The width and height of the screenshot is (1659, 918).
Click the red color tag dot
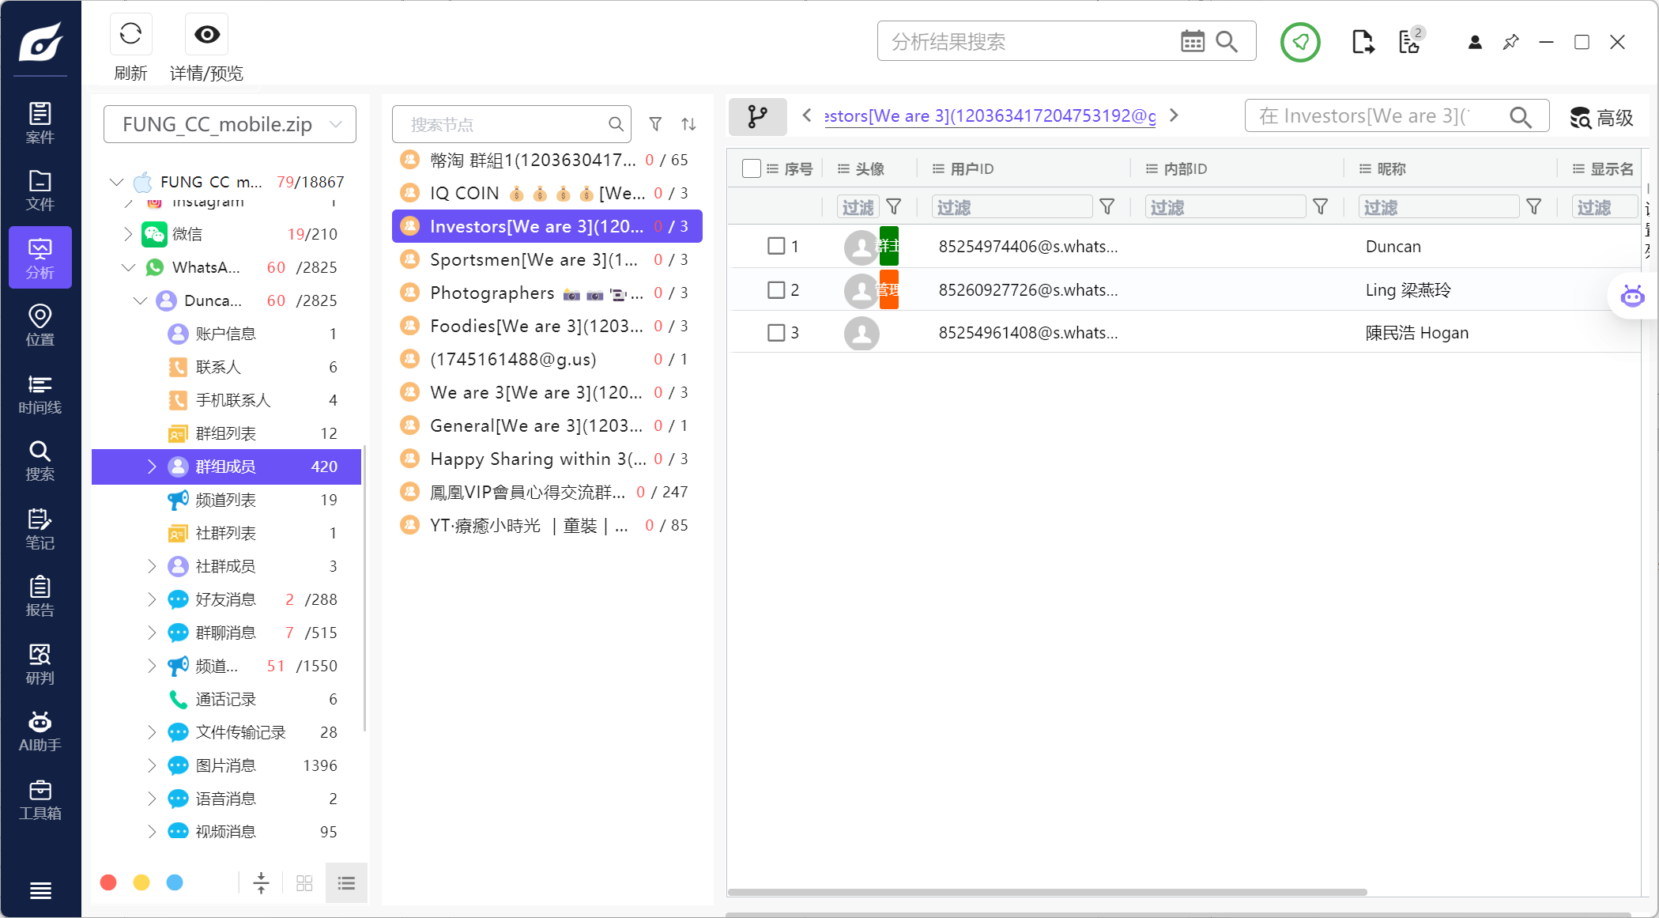point(108,882)
